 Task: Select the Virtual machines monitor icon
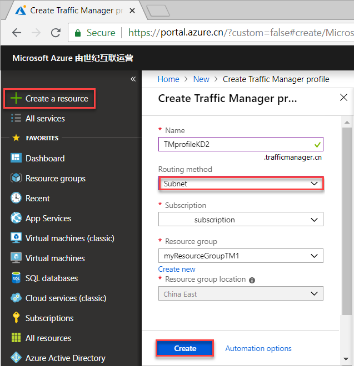[x=16, y=258]
